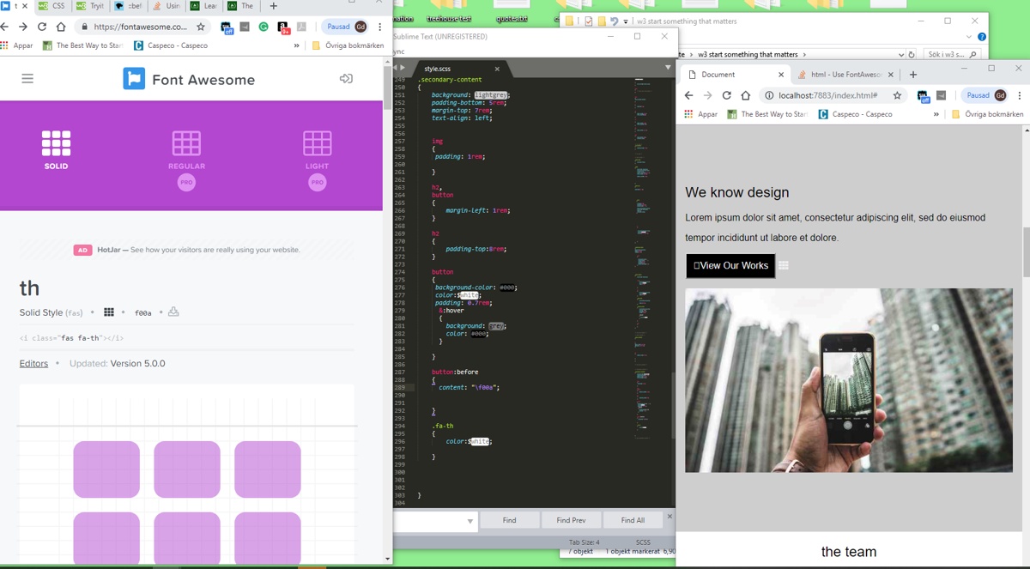Expand hidden bookmarks chevron in right browser
Image resolution: width=1030 pixels, height=569 pixels.
tap(936, 114)
